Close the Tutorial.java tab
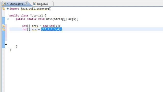 click(x=26, y=4)
